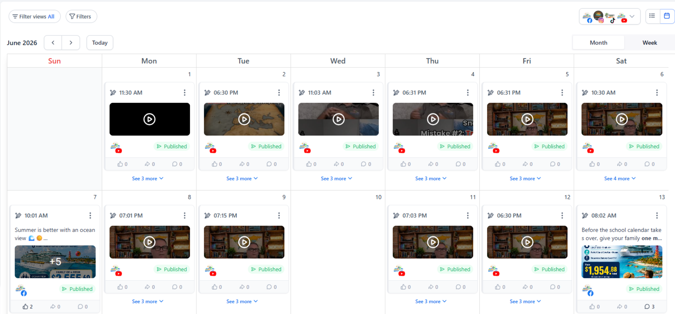Play the map video on June 2
675x314 pixels.
244,119
